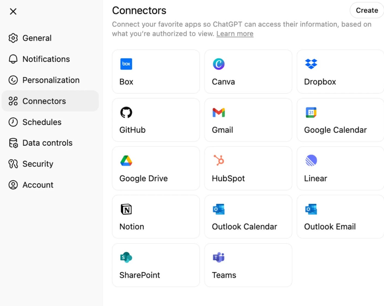Open the Outlook Email connector card
The height and width of the screenshot is (306, 384).
coord(340,217)
